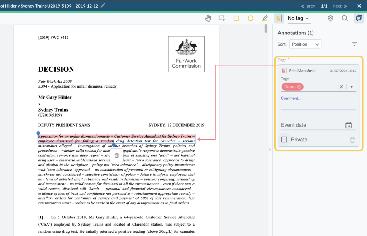Viewport: 367px width, 236px height.
Task: Open the No tag dropdown
Action: [298, 18]
